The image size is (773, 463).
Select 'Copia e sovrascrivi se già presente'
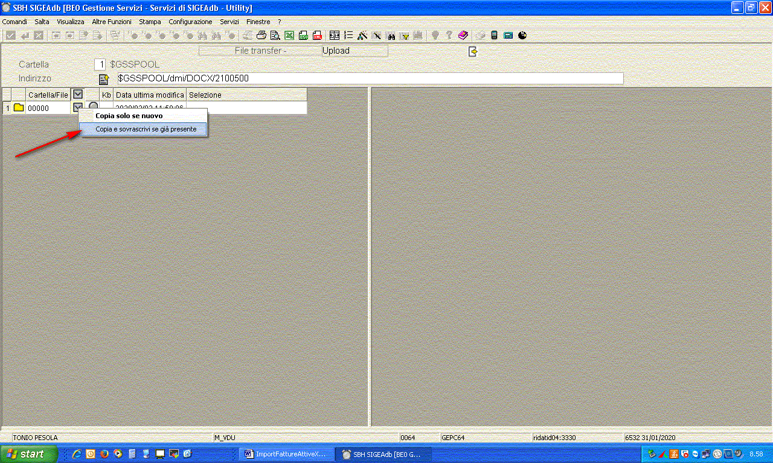tap(146, 129)
